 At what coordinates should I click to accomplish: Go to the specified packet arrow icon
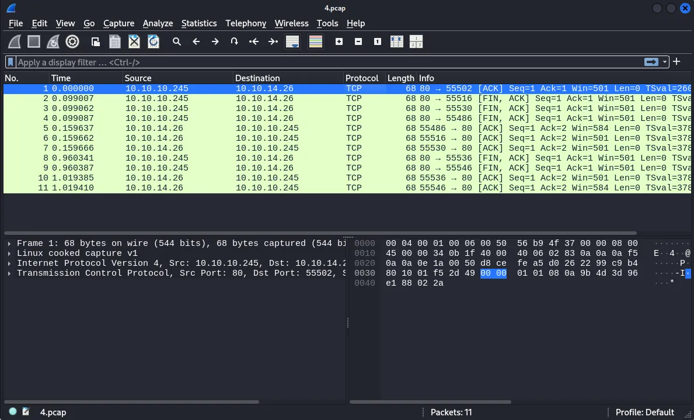point(234,41)
